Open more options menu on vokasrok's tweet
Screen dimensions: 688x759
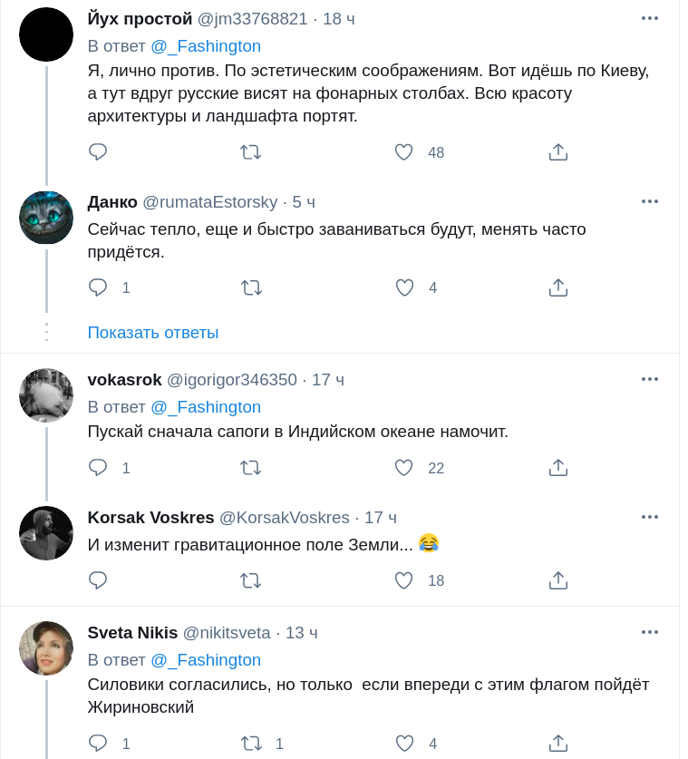(650, 379)
